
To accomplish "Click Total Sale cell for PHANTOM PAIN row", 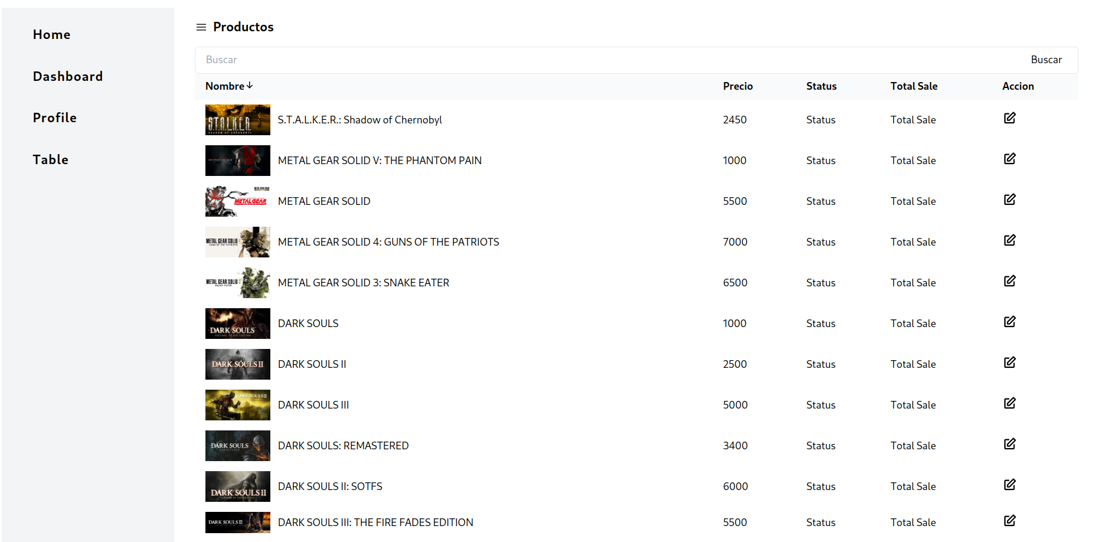I will (x=913, y=161).
